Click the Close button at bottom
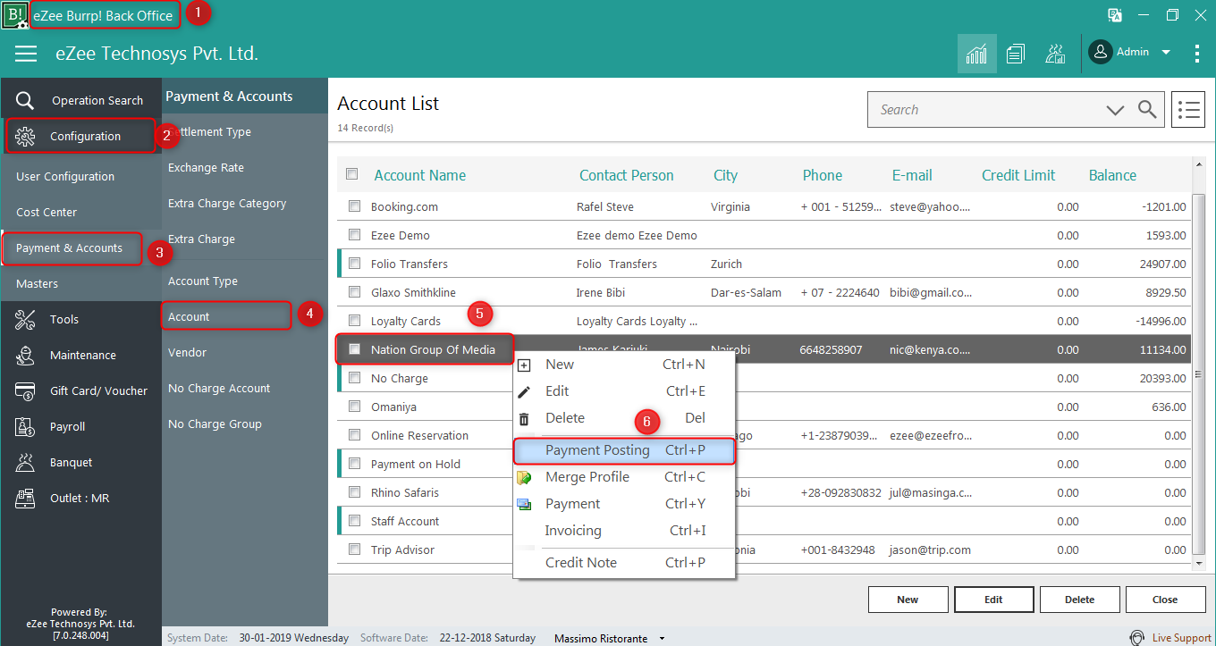1216x646 pixels. point(1165,600)
